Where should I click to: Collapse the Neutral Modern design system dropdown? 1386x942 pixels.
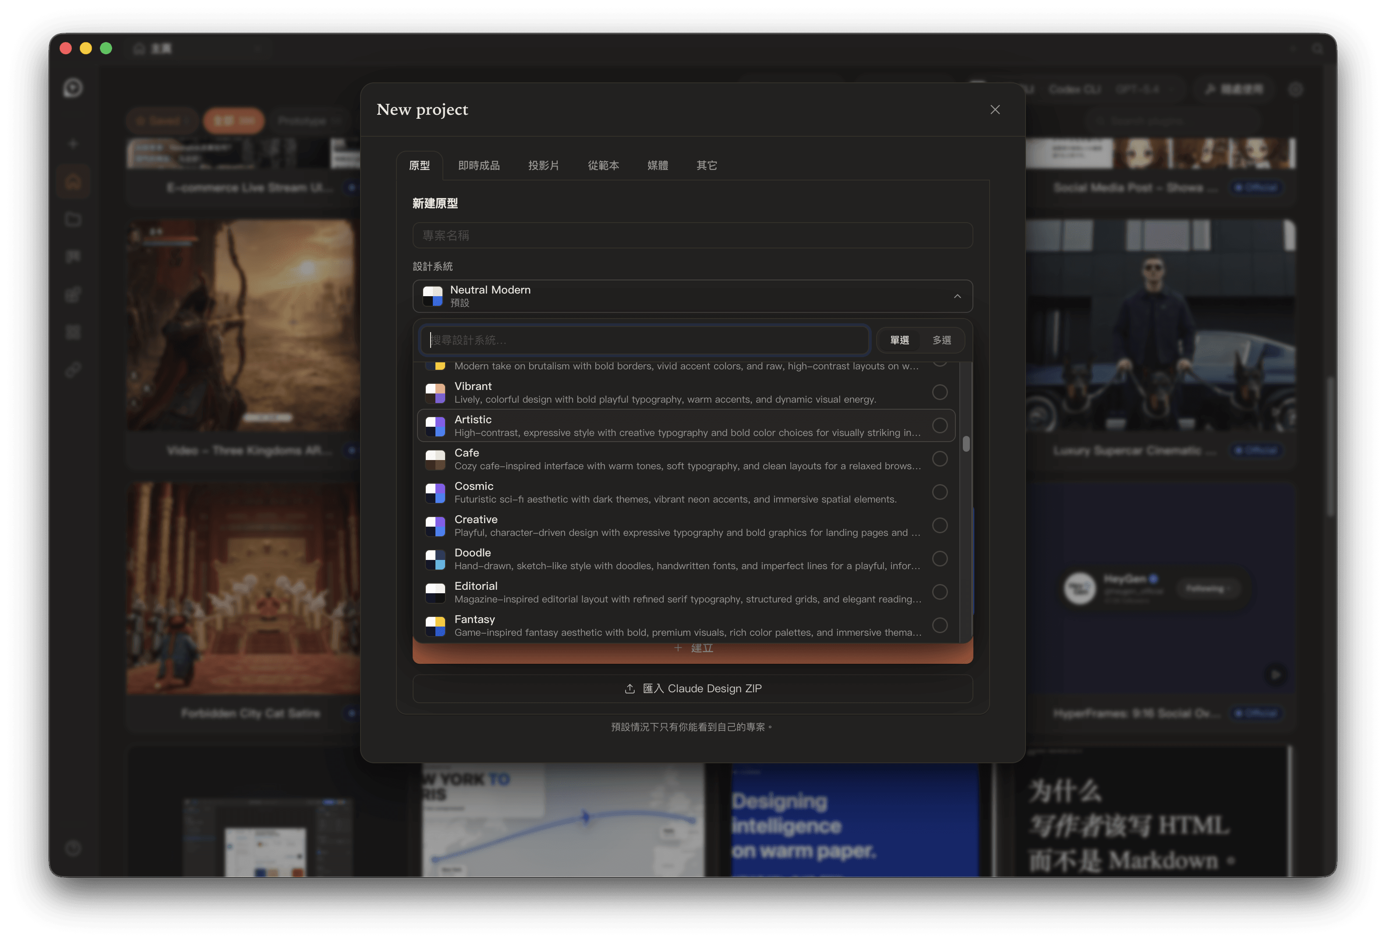pos(693,296)
